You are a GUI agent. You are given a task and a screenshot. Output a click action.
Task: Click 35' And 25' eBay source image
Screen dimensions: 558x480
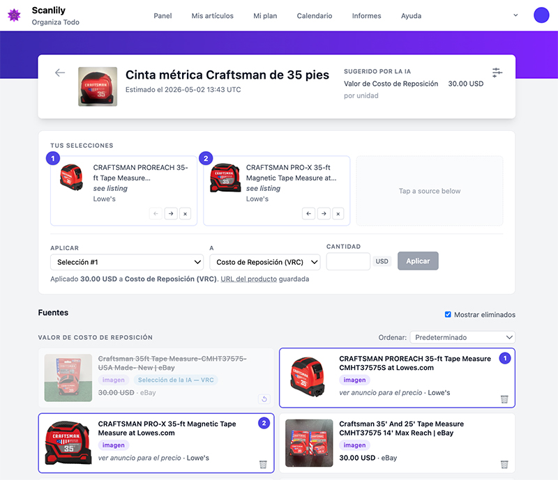point(309,443)
